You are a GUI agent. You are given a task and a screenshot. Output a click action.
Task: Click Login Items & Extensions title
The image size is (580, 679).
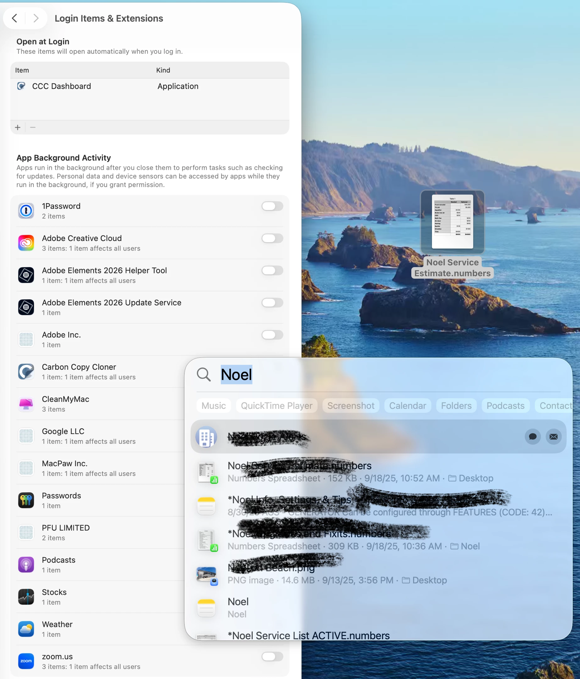(x=109, y=18)
